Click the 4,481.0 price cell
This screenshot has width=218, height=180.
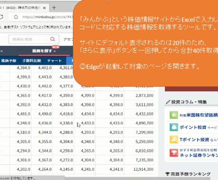24,114
